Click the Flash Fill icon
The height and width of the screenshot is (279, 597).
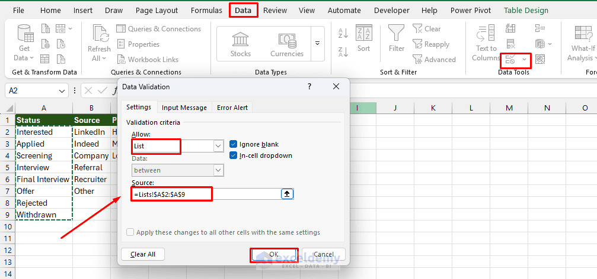510,28
